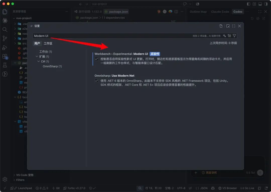The width and height of the screenshot is (271, 192).
Task: Open the Claude Code panel tab
Action: 220,12
